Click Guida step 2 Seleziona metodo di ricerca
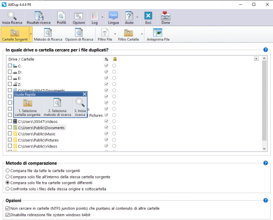This screenshot has width=273, height=220. tap(57, 107)
